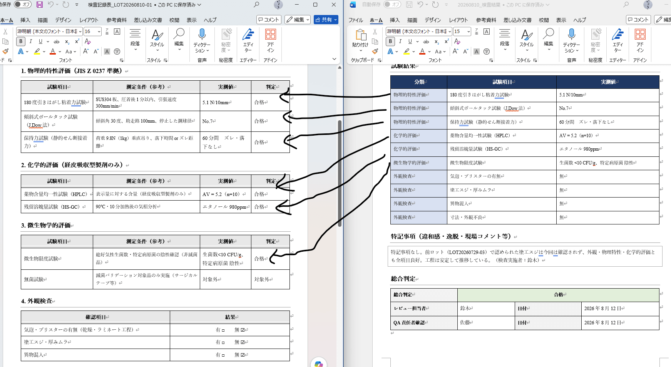Apply red font color in 検査結果 window
671x367 pixels.
[x=422, y=51]
